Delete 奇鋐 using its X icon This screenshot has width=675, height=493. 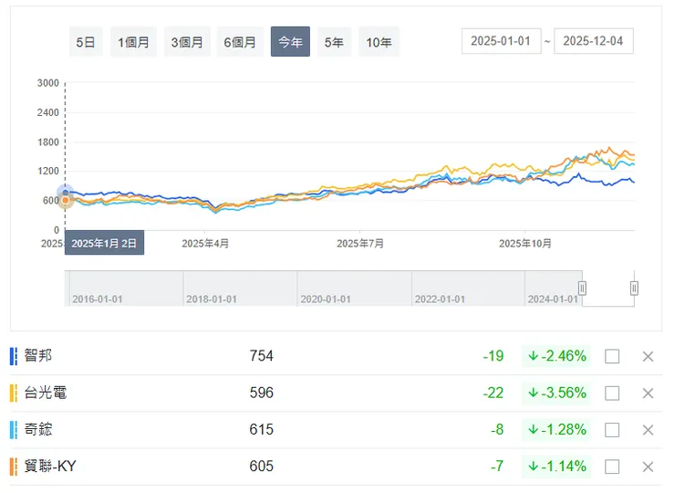tap(648, 429)
